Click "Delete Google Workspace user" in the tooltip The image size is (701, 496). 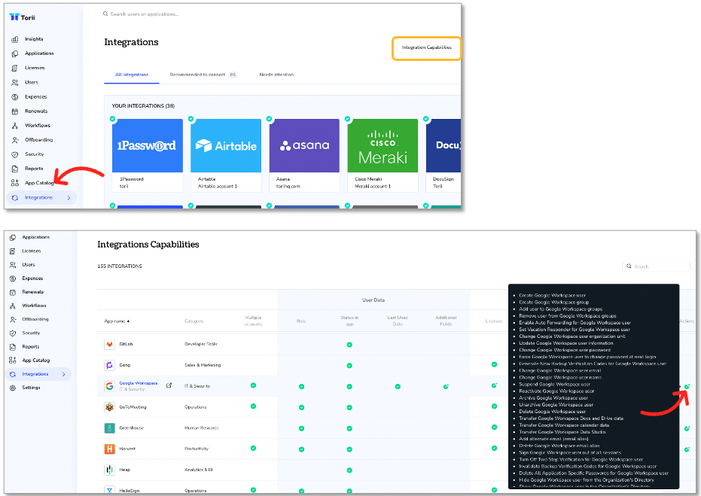click(552, 412)
